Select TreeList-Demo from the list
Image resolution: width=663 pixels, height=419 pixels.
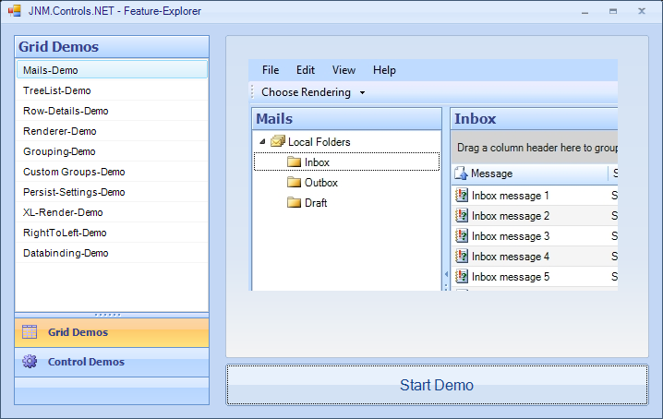[57, 90]
